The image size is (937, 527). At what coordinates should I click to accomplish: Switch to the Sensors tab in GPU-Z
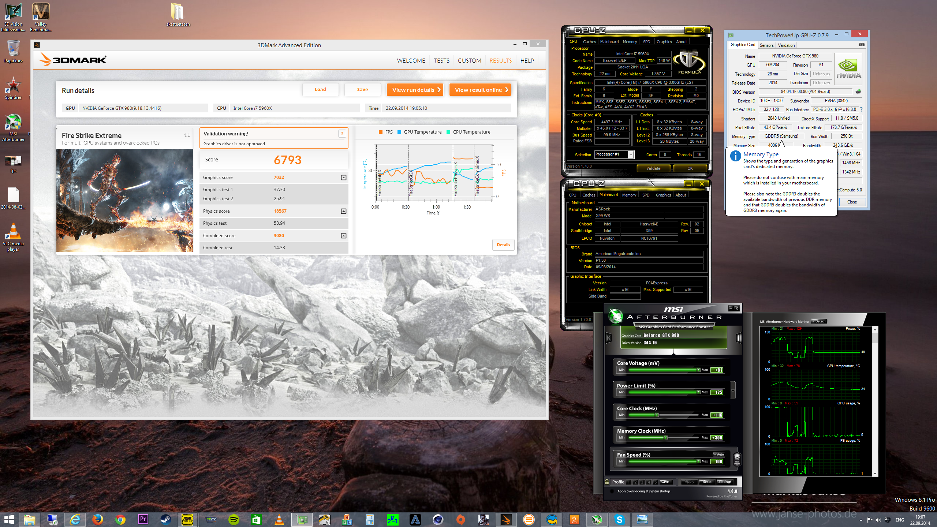766,45
